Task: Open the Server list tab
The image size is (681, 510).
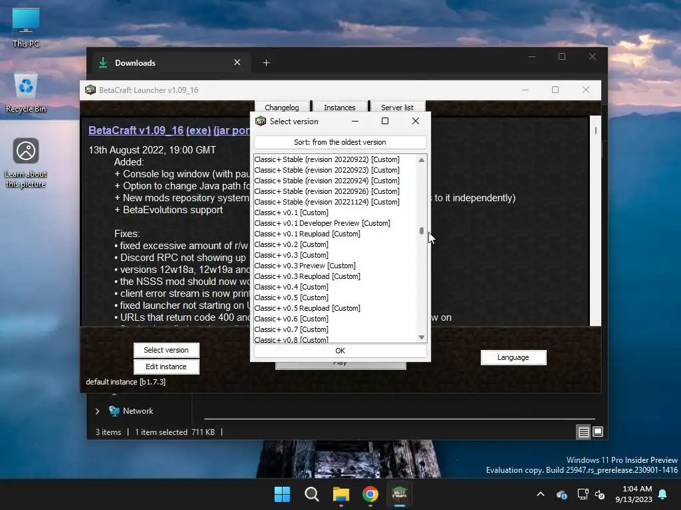Action: 398,107
